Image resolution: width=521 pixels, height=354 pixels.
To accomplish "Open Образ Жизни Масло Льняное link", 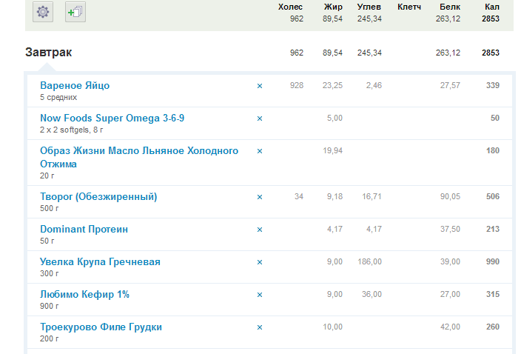I will (x=139, y=157).
